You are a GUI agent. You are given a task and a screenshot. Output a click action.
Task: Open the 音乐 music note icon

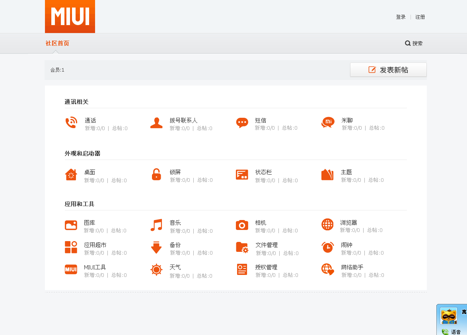(156, 225)
